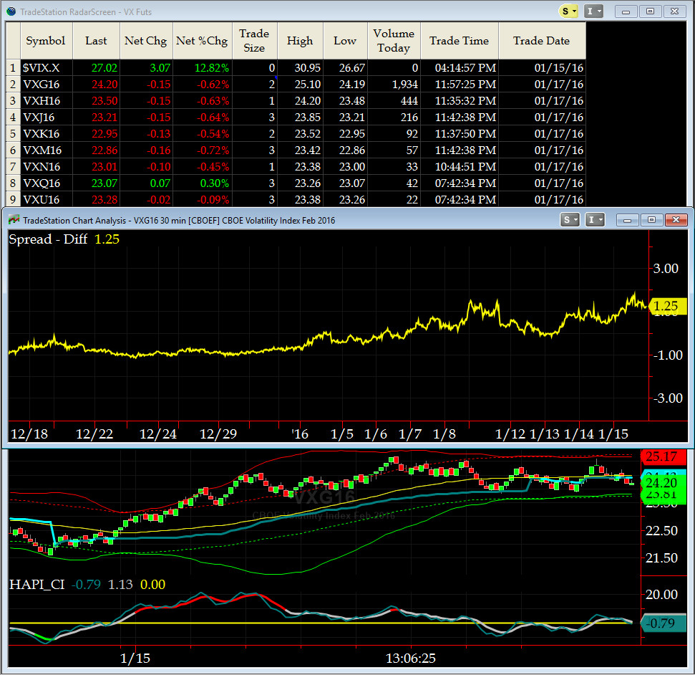Viewport: 695px width, 675px height.
Task: Click the yellow HAPI_CI value 0.00
Action: point(153,585)
